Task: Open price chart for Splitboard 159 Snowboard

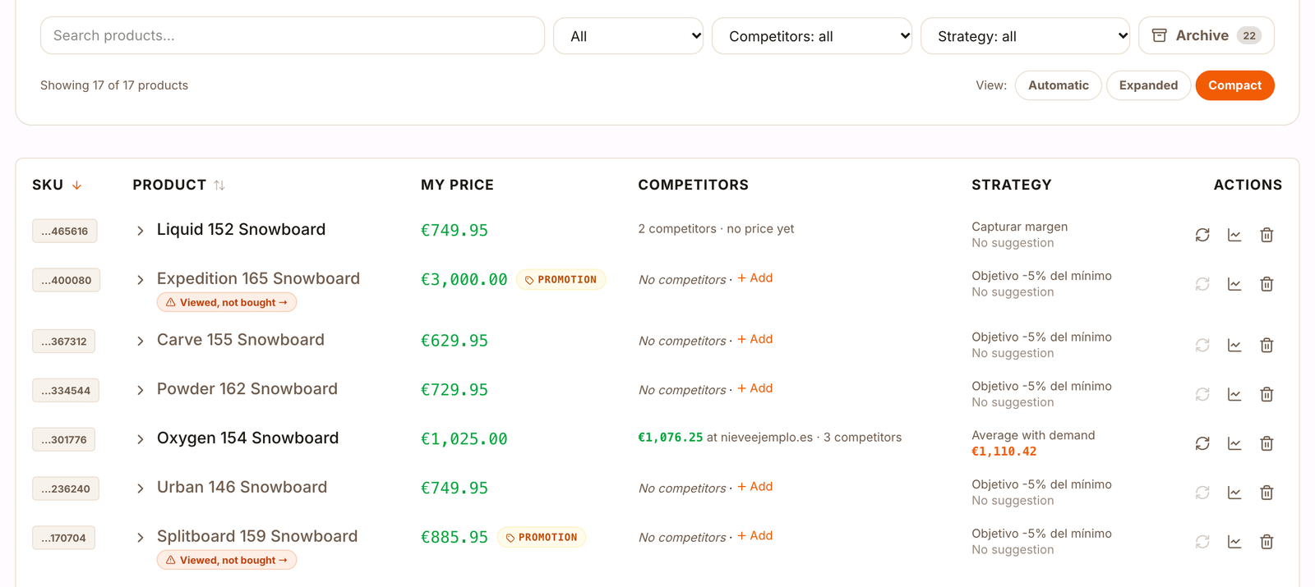Action: pyautogui.click(x=1234, y=542)
